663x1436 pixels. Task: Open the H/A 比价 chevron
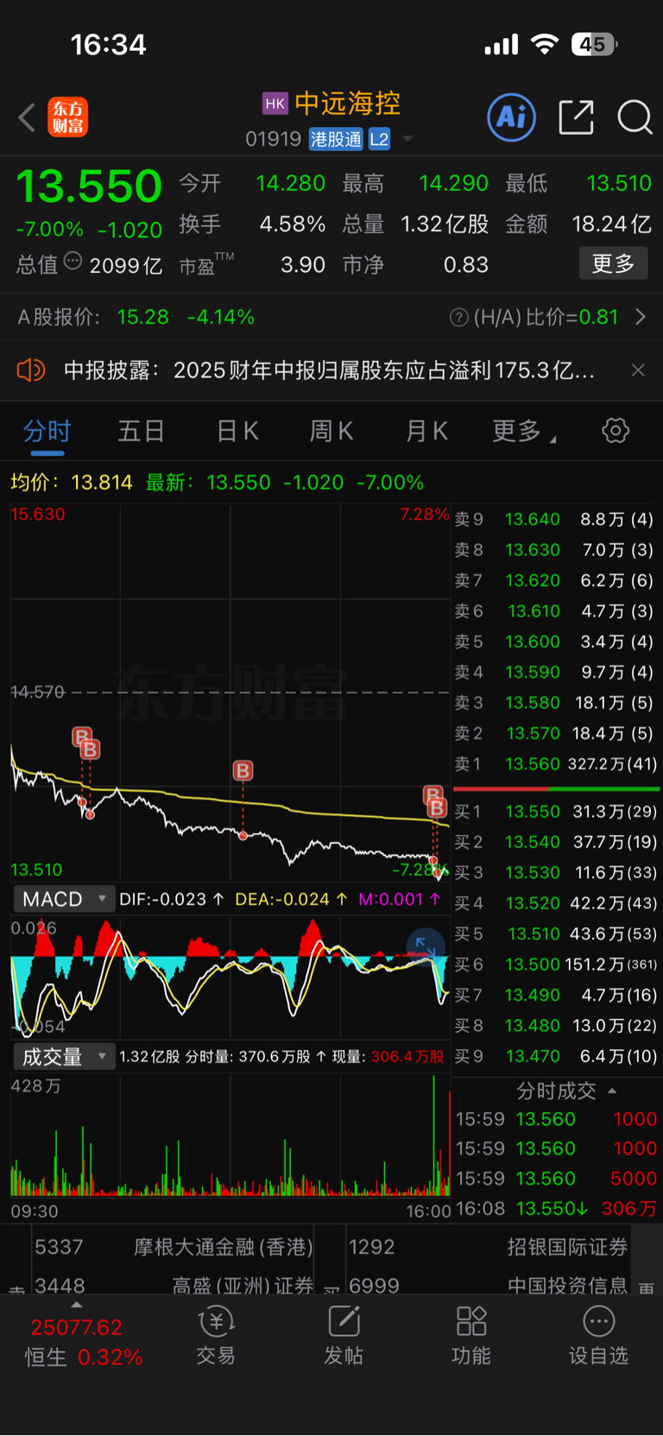pyautogui.click(x=641, y=318)
